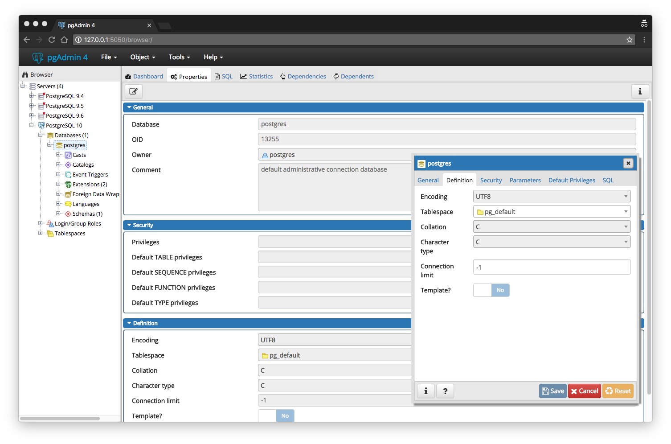Click the Login/Group Roles icon
The height and width of the screenshot is (444, 671).
click(x=50, y=223)
